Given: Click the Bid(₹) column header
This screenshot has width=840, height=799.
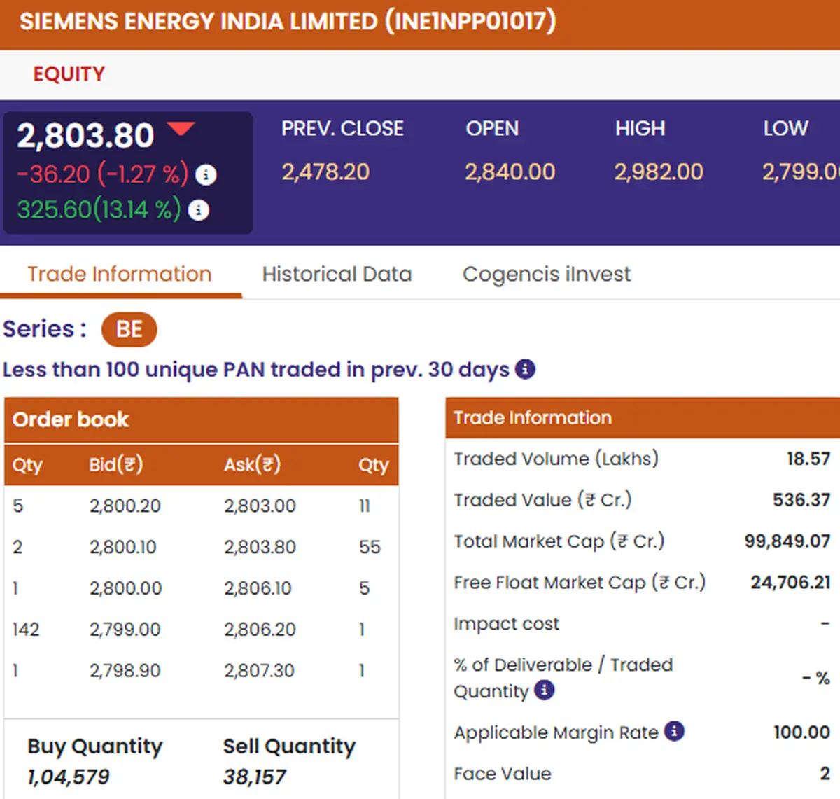Looking at the screenshot, I should (116, 465).
